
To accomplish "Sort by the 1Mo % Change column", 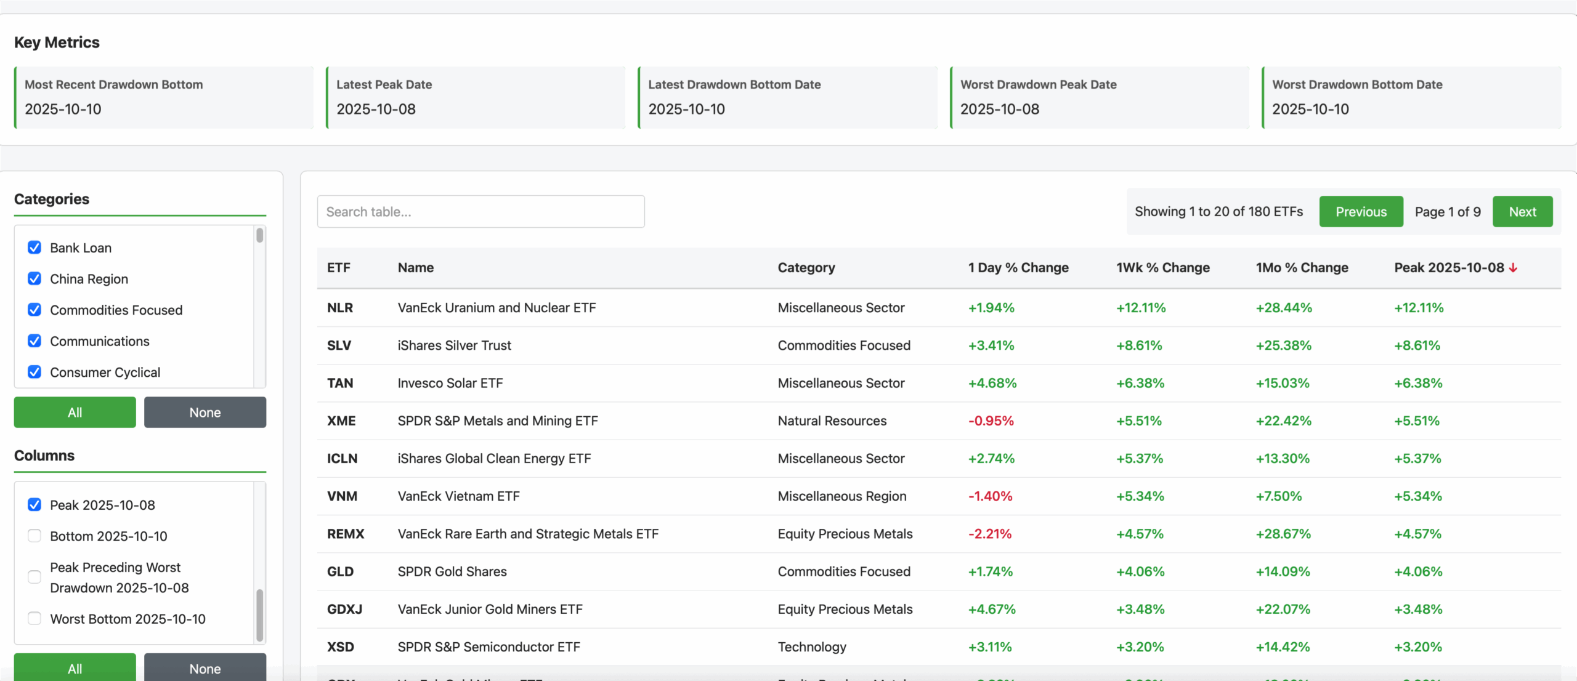I will tap(1302, 268).
